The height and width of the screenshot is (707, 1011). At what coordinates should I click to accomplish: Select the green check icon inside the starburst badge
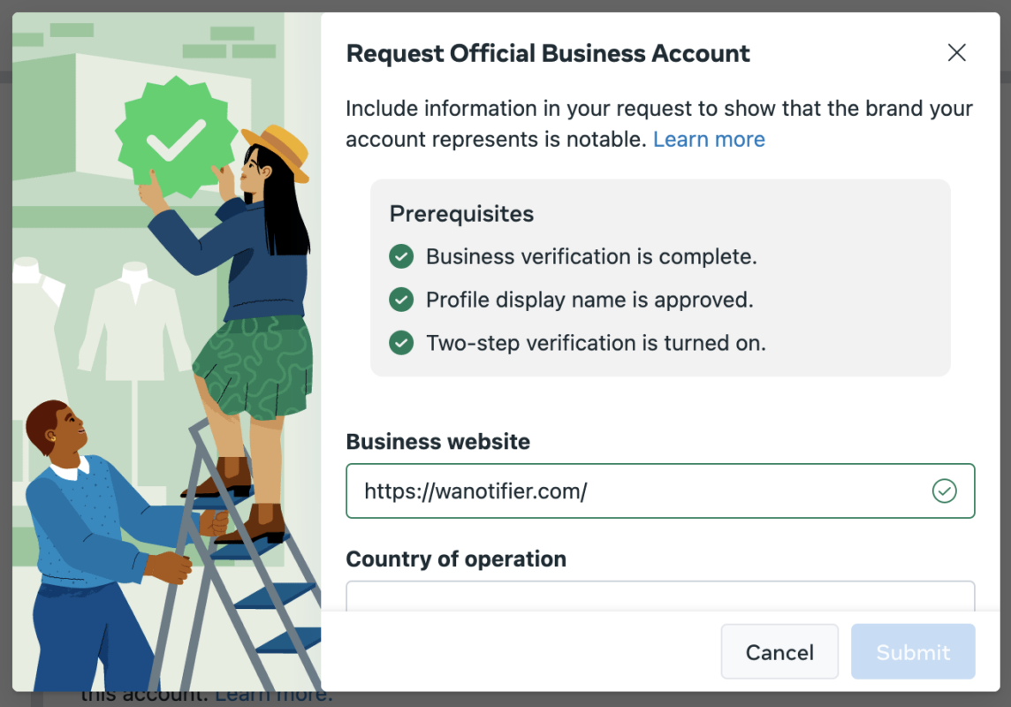tap(176, 141)
